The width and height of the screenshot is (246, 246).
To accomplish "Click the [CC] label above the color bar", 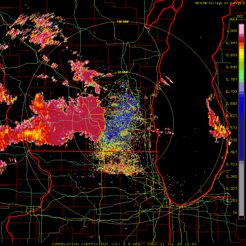I will point(233,19).
